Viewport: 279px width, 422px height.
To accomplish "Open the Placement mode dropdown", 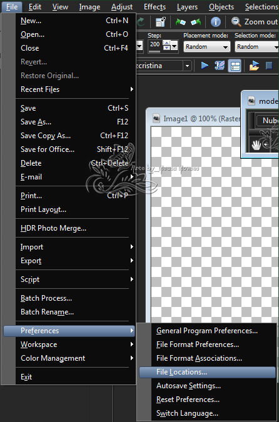I will 207,47.
